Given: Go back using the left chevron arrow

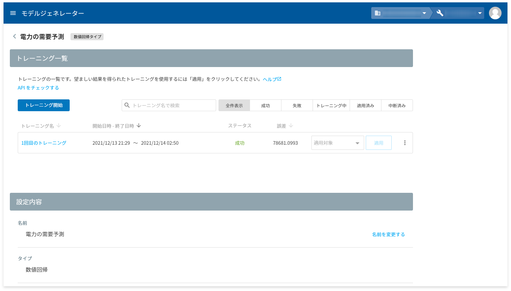Looking at the screenshot, I should coord(15,36).
